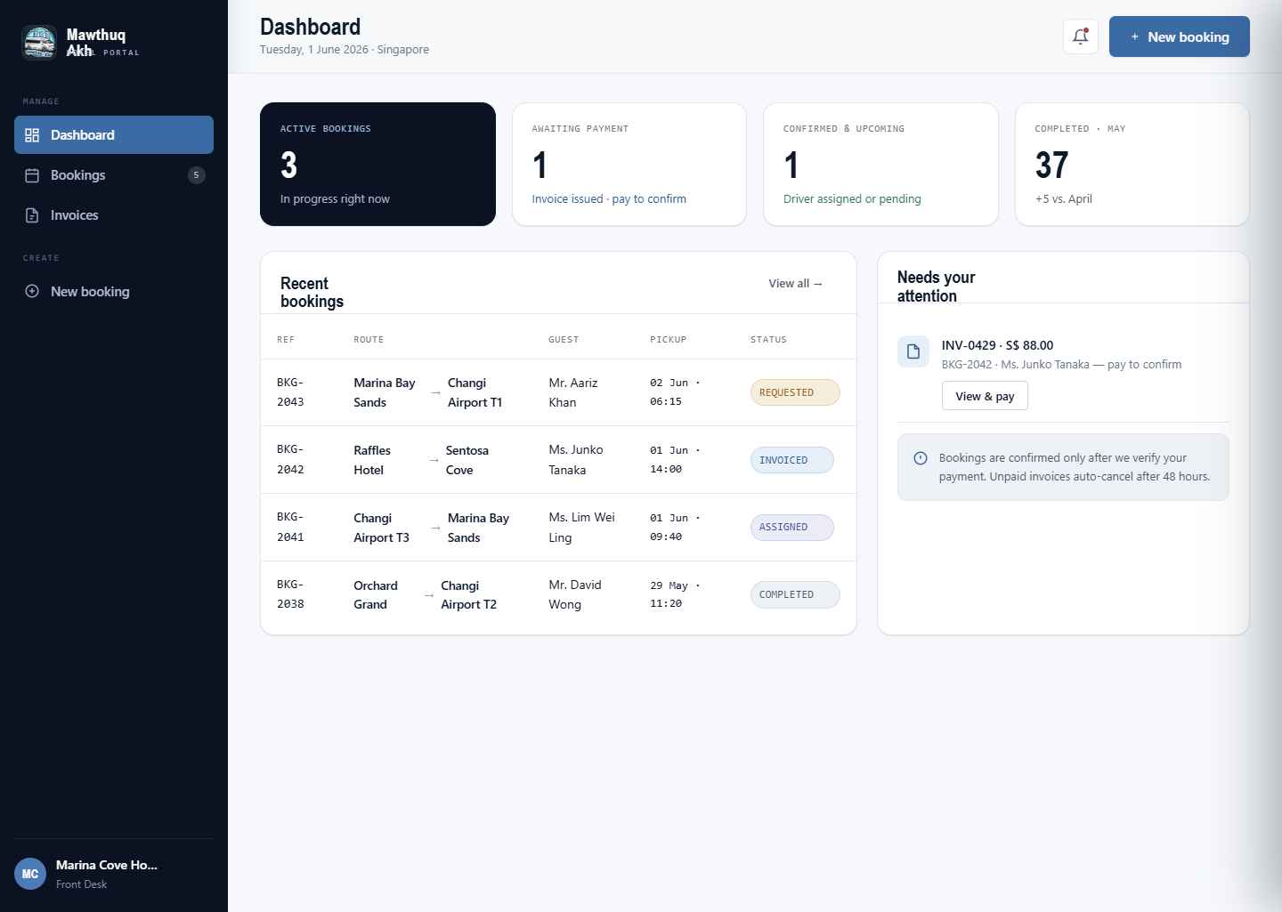Click the Marina Cove Ho... account name
Viewport: 1282px width, 912px height.
pos(107,865)
